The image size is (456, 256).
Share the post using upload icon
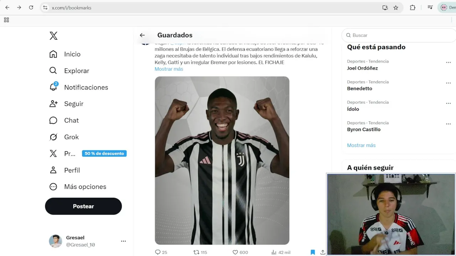click(x=323, y=252)
